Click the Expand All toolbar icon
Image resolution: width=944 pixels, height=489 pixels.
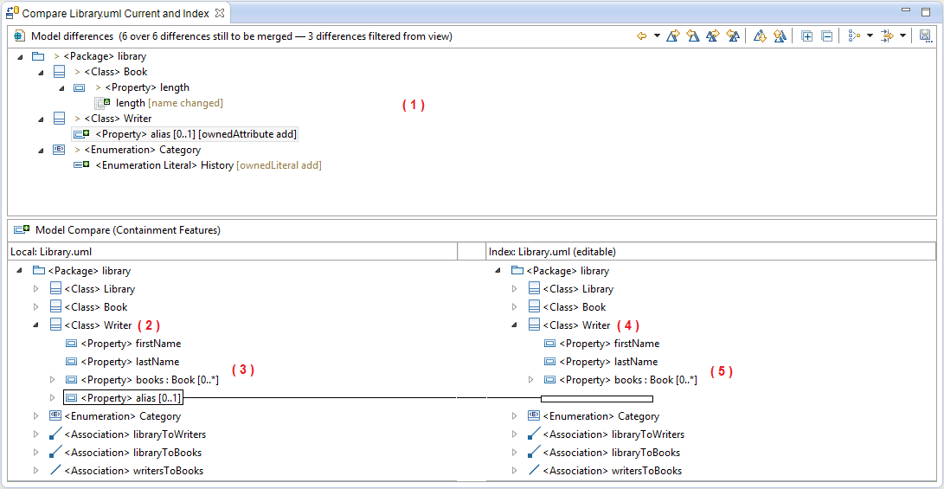click(806, 36)
